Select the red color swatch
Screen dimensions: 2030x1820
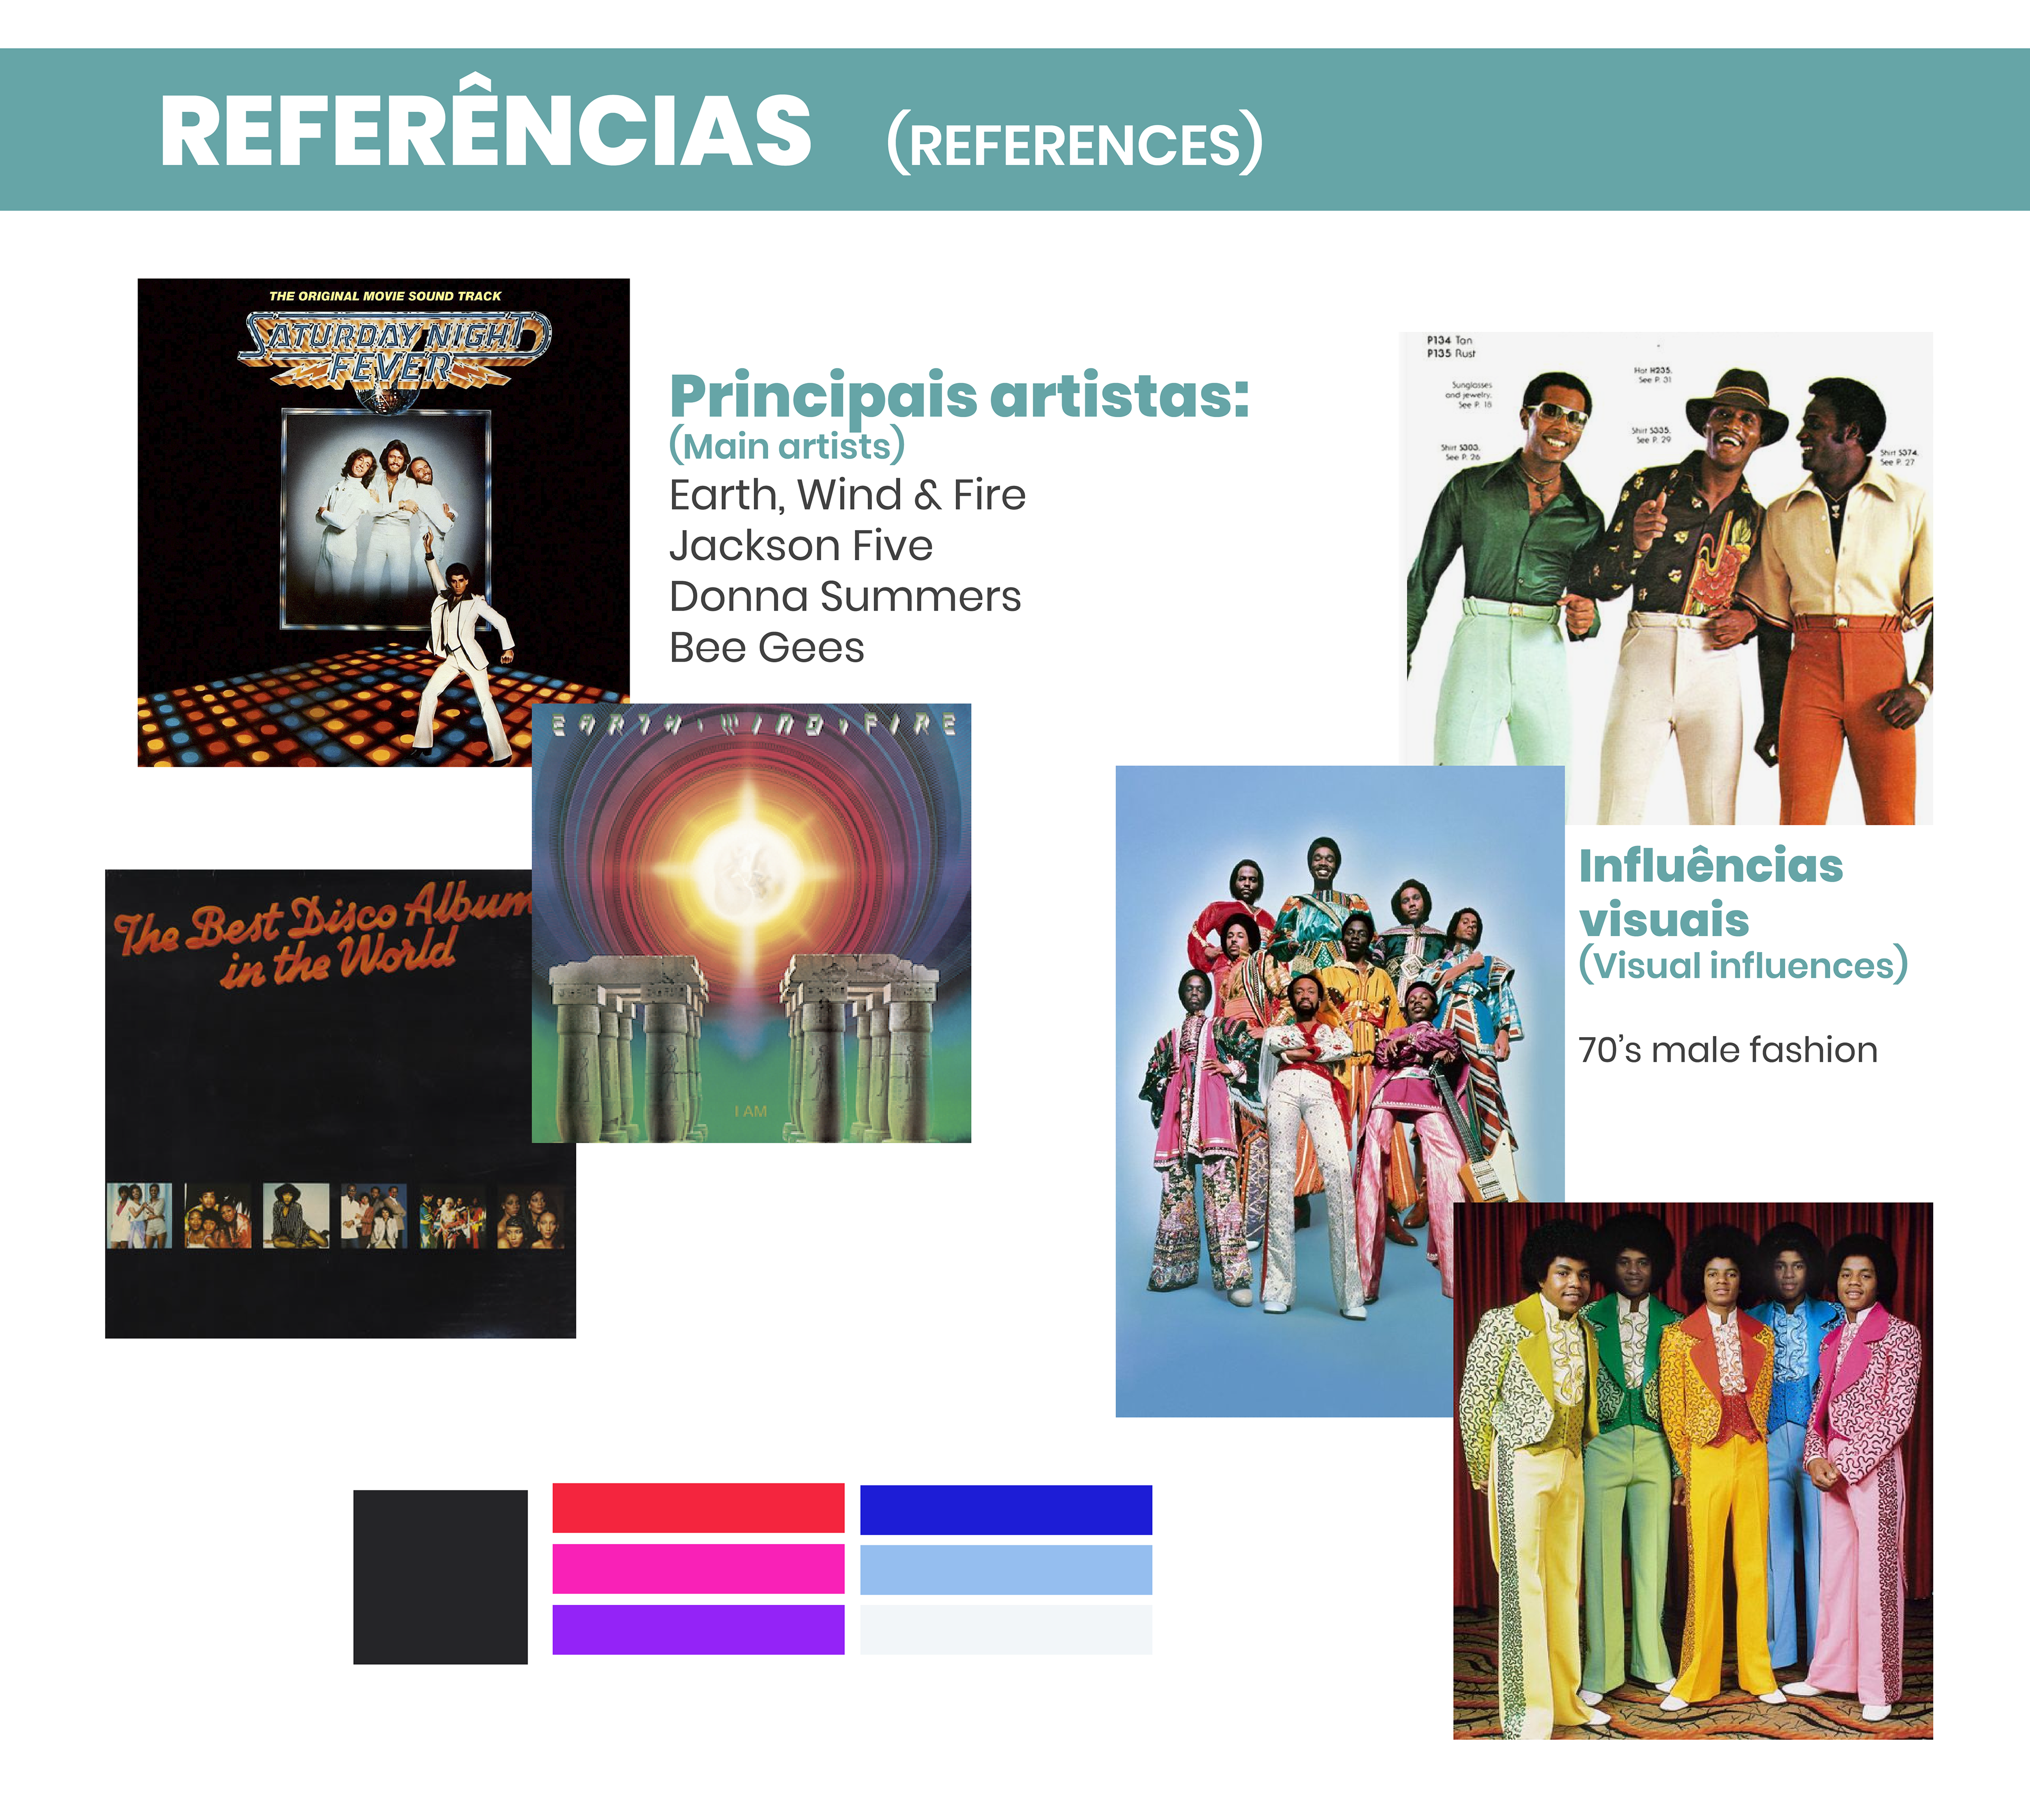pyautogui.click(x=698, y=1508)
